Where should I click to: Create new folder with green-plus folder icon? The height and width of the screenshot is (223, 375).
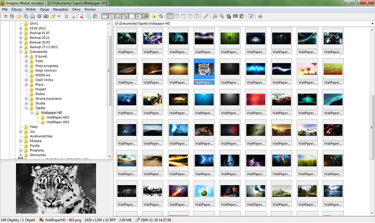click(x=53, y=16)
